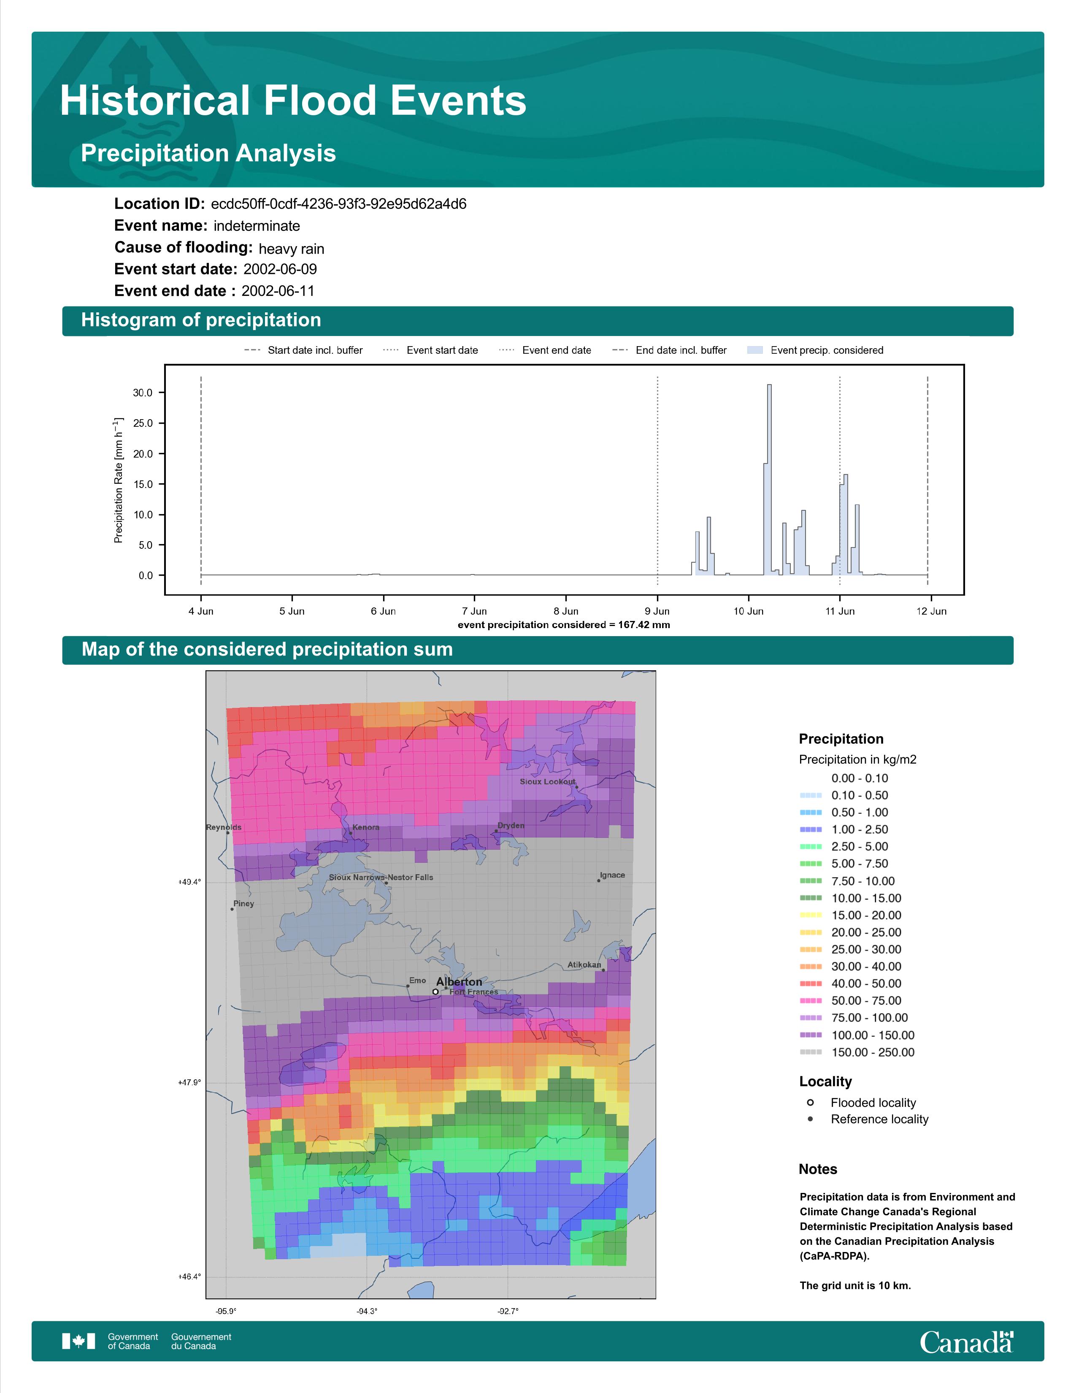The image size is (1076, 1393).
Task: Click the Map of the considered precipitation sum header
Action: coord(267,649)
